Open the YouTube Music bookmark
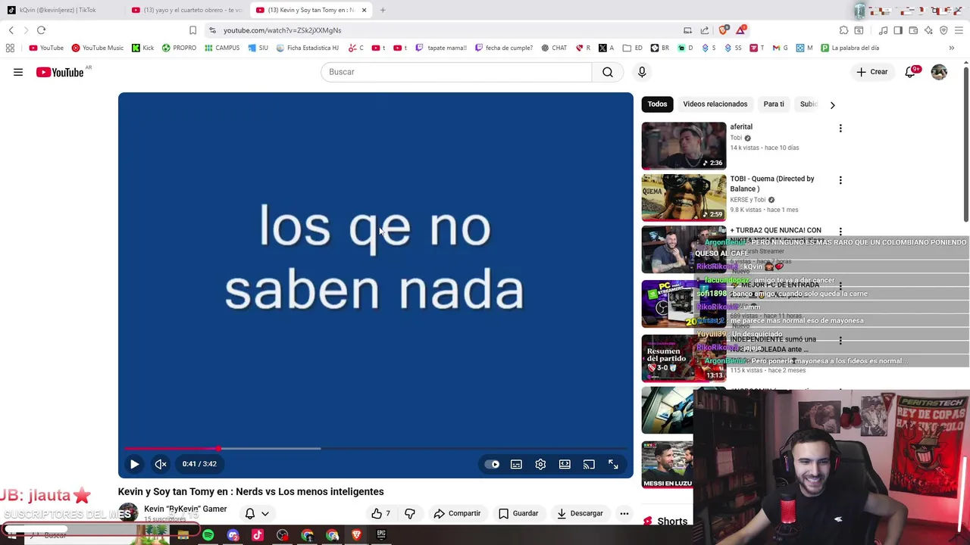The image size is (970, 545). (x=97, y=48)
